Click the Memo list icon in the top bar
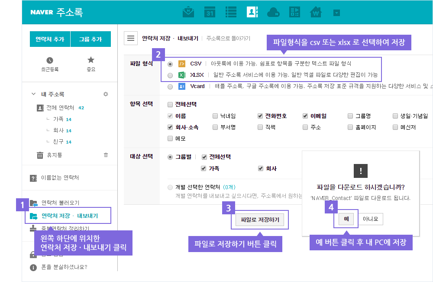Screen dimensions: 433x282 coord(231,13)
